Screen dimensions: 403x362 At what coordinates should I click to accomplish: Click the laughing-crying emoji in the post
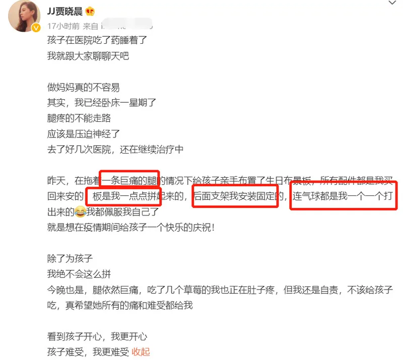pos(80,211)
